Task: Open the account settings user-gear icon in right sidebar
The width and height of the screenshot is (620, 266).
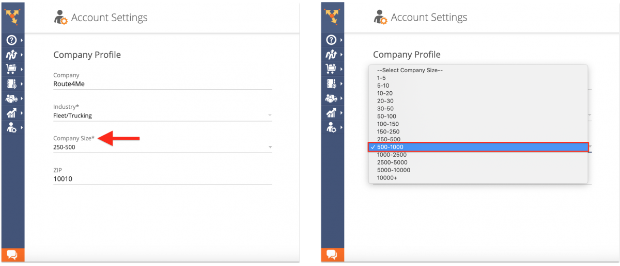Action: tap(331, 127)
